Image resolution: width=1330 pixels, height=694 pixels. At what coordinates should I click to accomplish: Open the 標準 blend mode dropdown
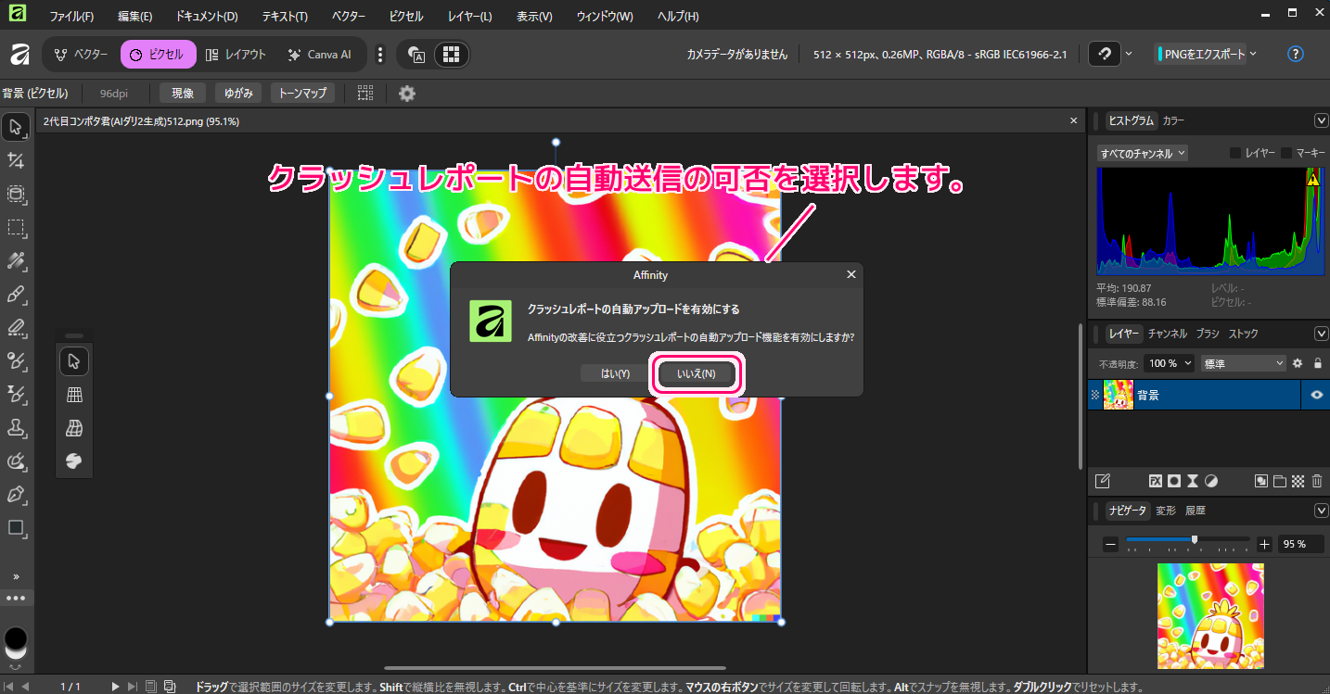(1243, 363)
